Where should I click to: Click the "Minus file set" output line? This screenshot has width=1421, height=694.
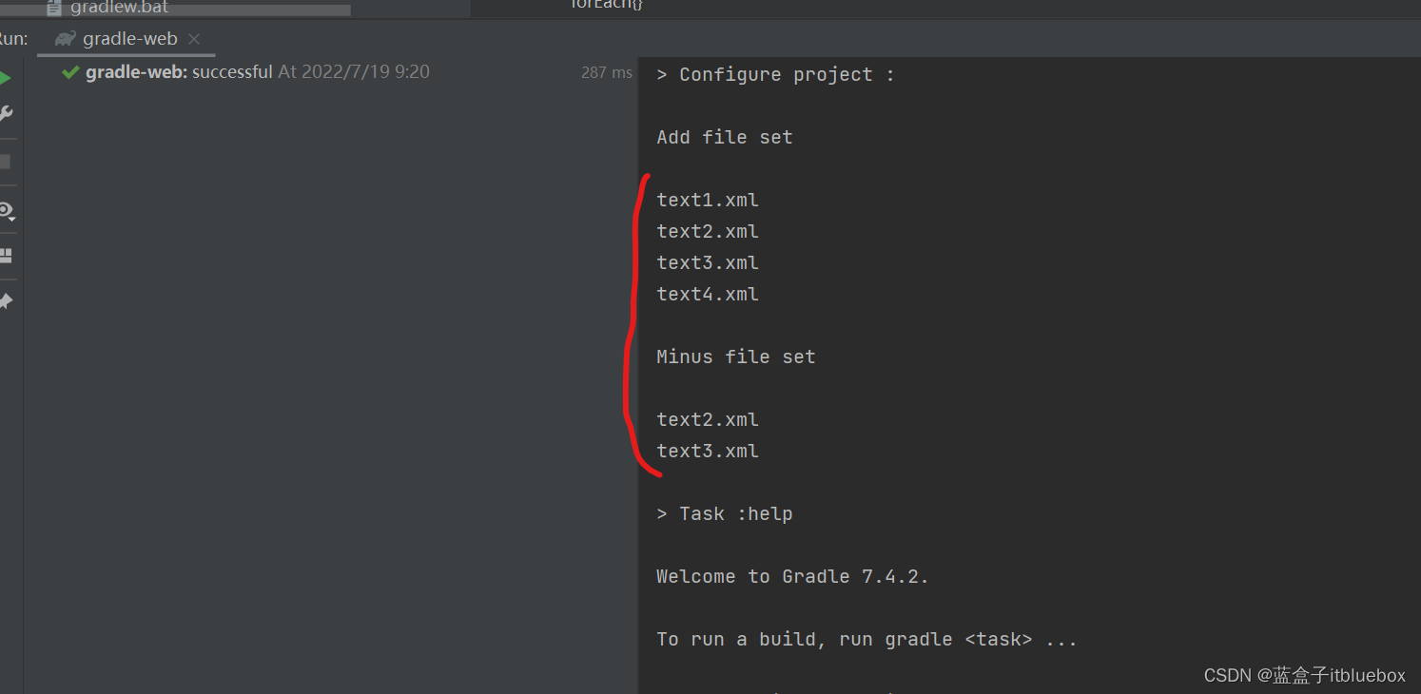(735, 357)
